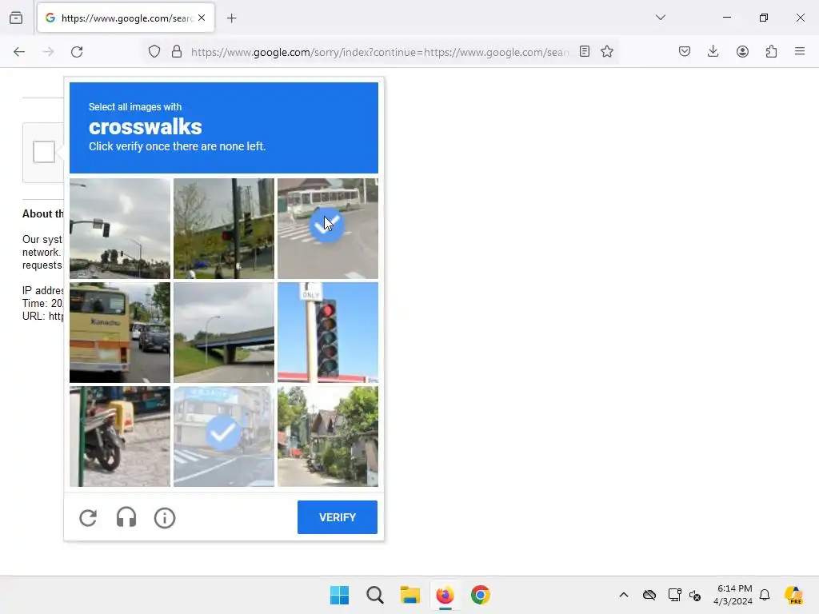Switch to audio challenge headphones icon
Image resolution: width=819 pixels, height=614 pixels.
[x=126, y=518]
